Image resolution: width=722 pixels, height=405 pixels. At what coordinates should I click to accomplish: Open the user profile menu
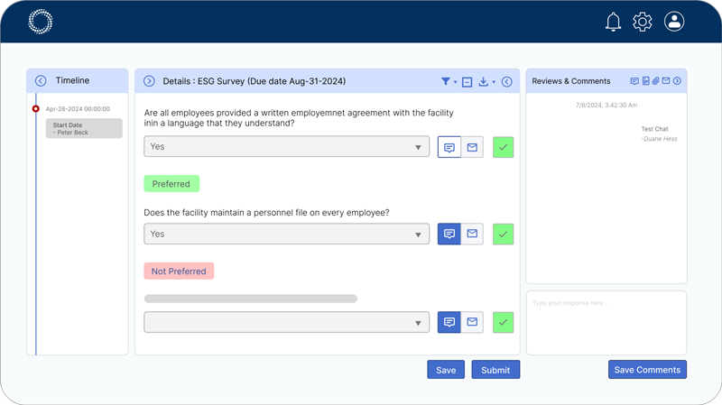coord(674,22)
